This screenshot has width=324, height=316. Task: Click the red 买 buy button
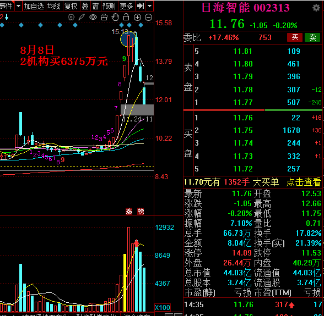coord(295,37)
